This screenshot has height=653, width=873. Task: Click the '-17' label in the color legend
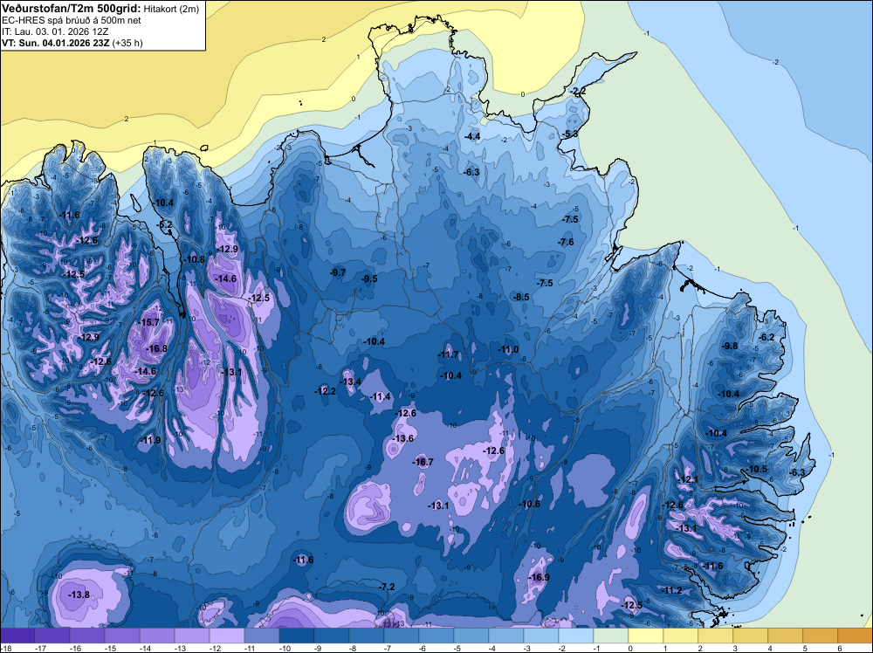pyautogui.click(x=40, y=648)
